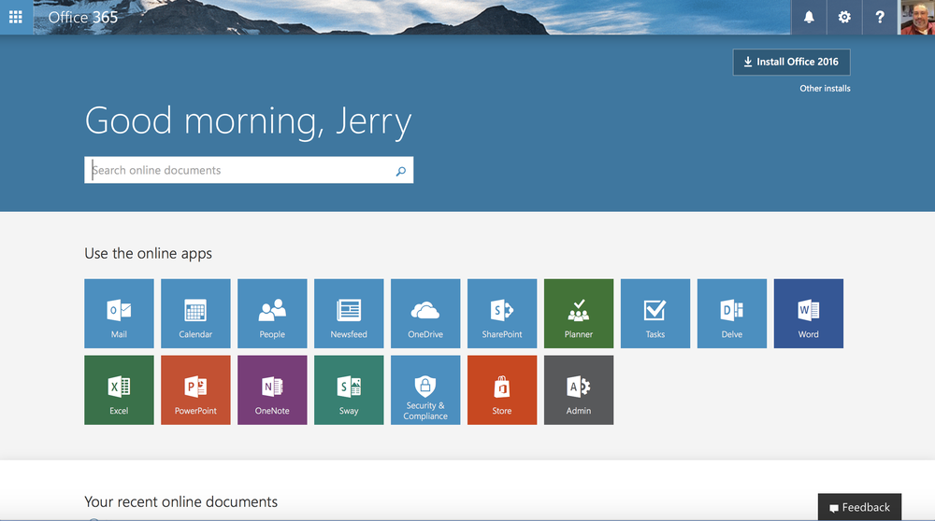
Task: Click the Install Office 2016 button
Action: click(x=791, y=62)
